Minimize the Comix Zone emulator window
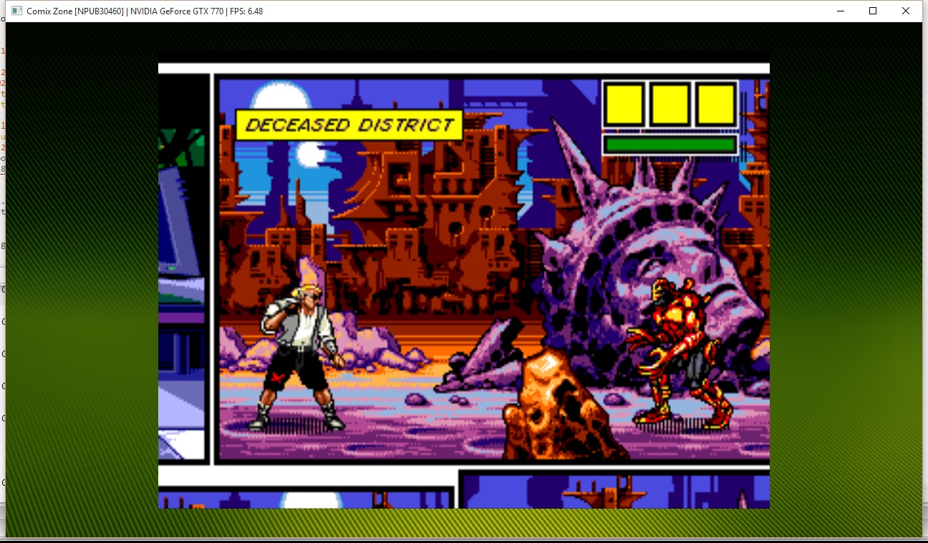Viewport: 928px width, 543px height. tap(840, 11)
